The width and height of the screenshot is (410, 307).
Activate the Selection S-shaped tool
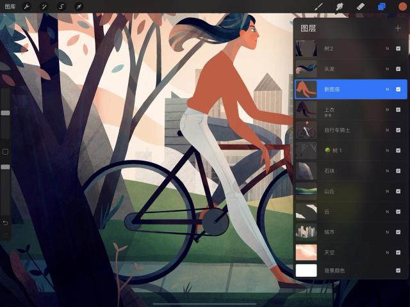pos(61,6)
